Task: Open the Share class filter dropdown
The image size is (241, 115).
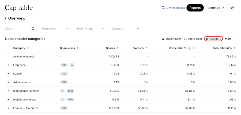Action: (56, 29)
